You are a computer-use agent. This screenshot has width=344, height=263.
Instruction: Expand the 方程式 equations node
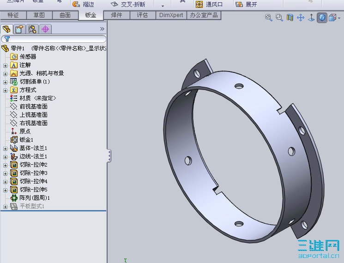[x=5, y=90]
